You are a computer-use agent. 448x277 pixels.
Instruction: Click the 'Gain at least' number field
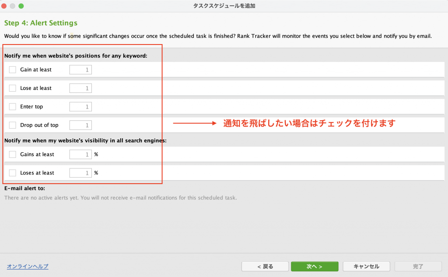click(x=80, y=69)
